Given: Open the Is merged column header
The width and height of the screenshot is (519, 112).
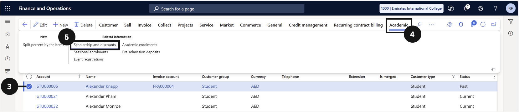Looking at the screenshot, I should [x=388, y=77].
